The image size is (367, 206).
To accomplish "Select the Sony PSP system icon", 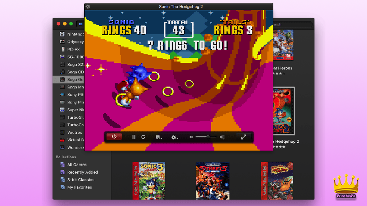I will point(62,94).
